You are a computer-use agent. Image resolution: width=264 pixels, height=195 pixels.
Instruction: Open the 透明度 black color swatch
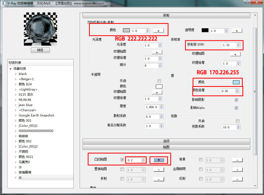(x=205, y=30)
